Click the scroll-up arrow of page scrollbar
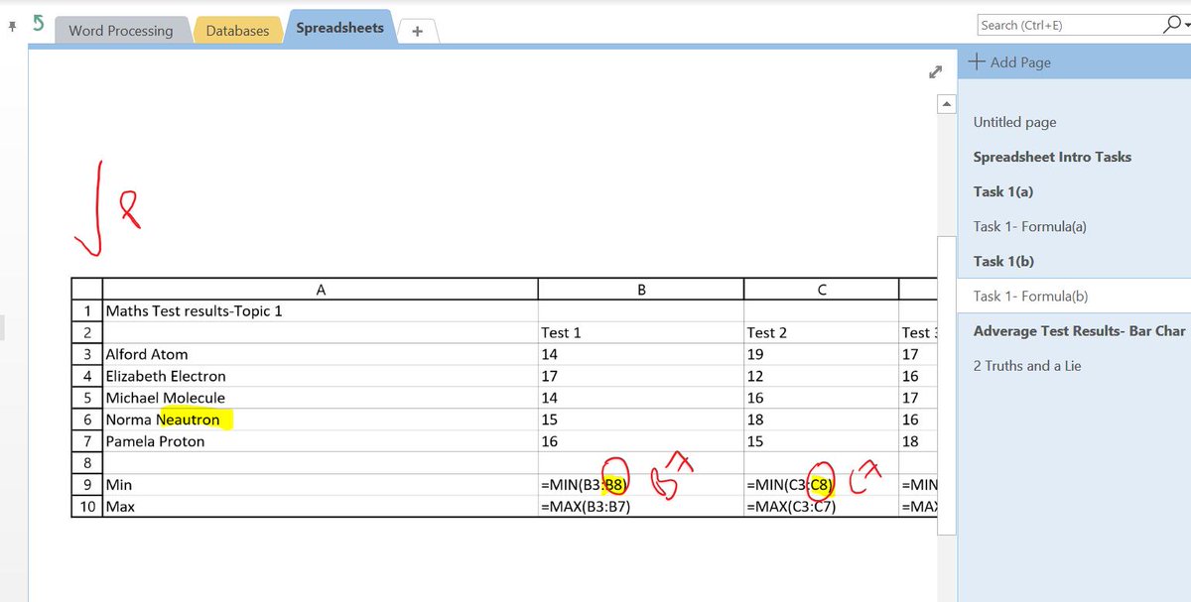 click(947, 105)
